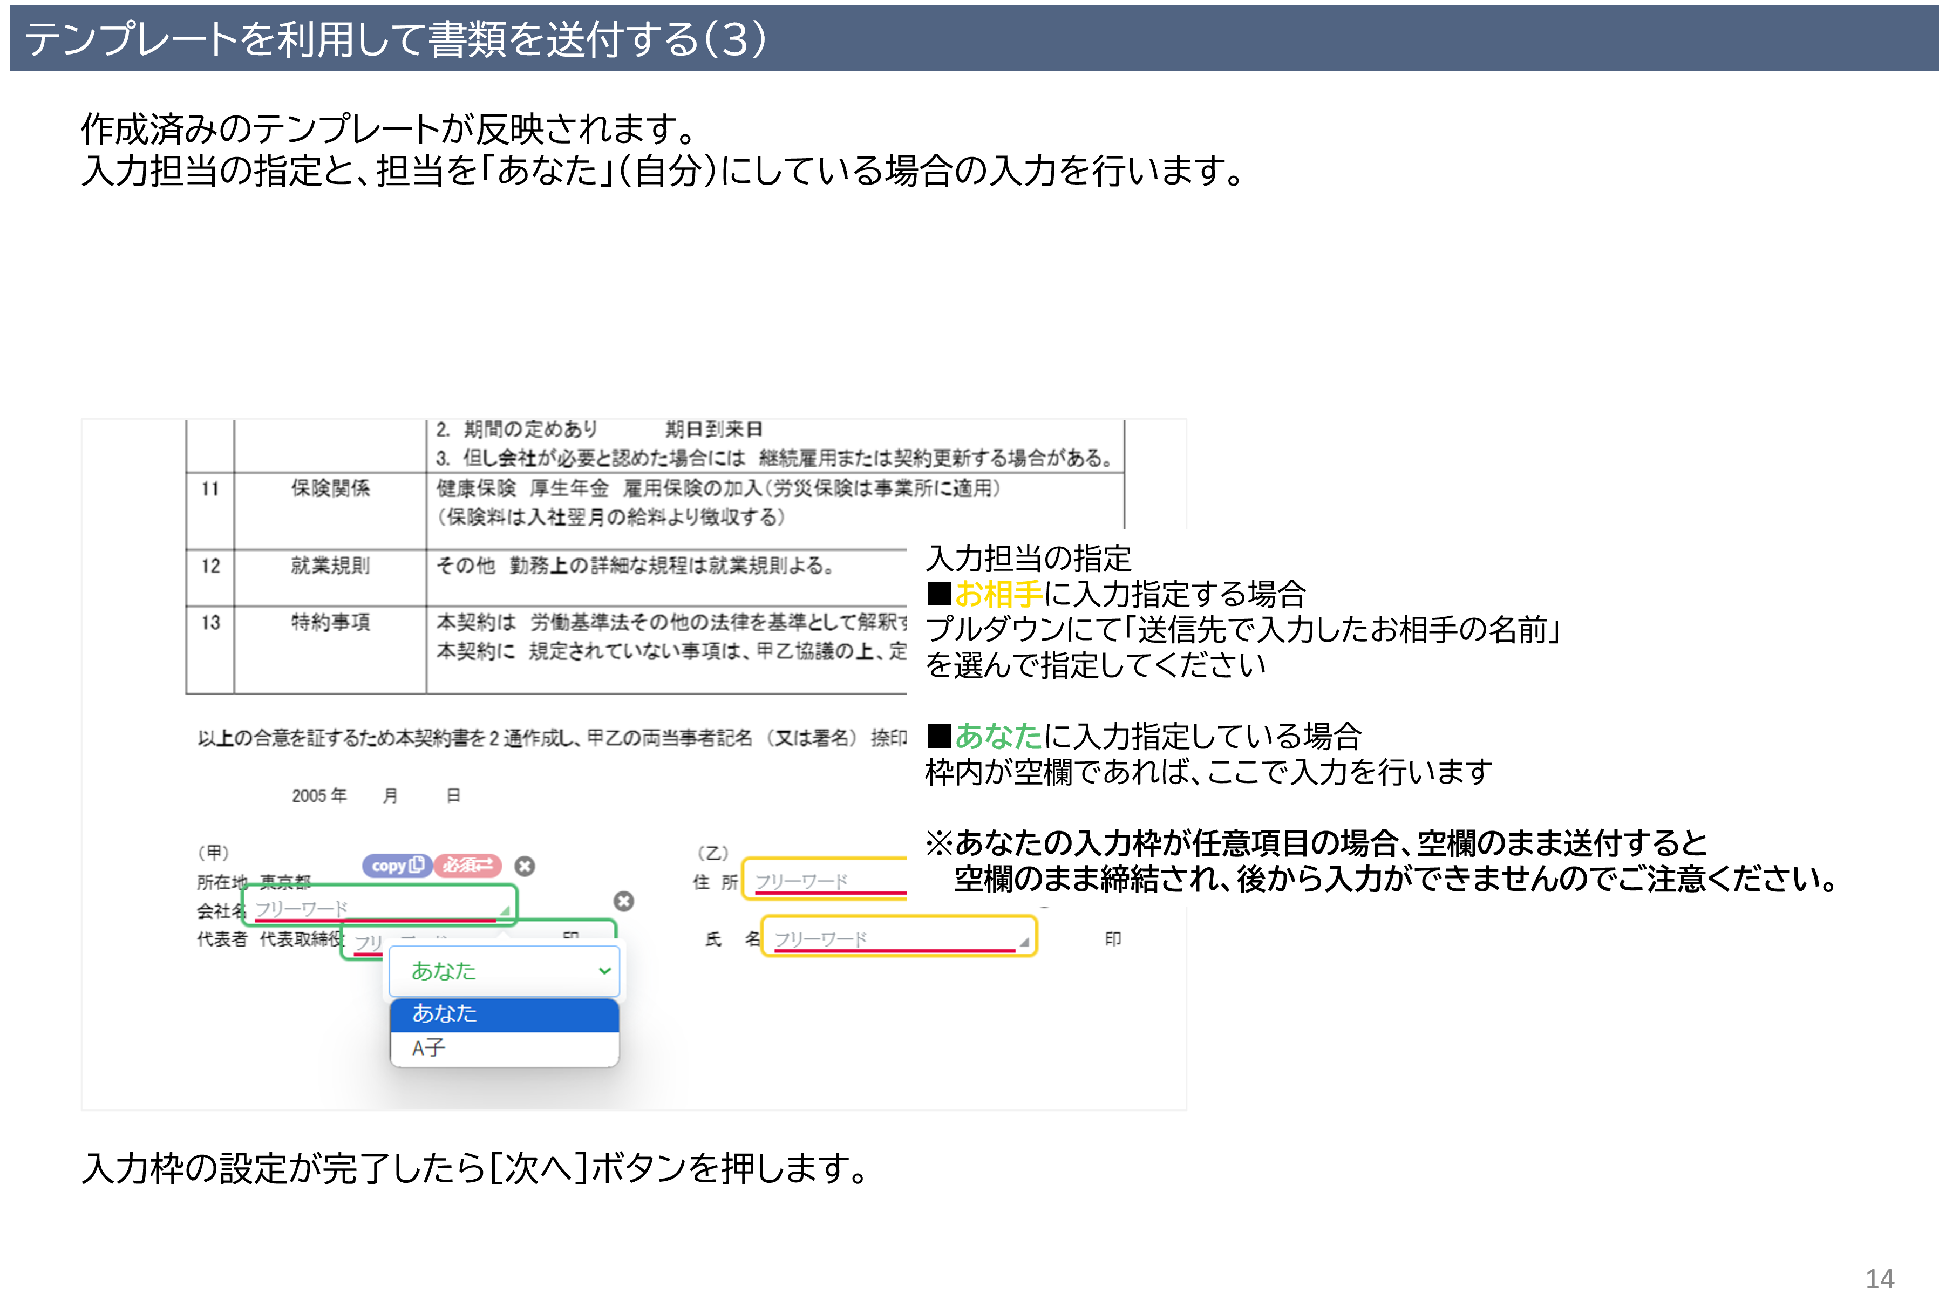Image resolution: width=1939 pixels, height=1314 pixels.
Task: Click the slide page number 14
Action: coord(1879,1279)
